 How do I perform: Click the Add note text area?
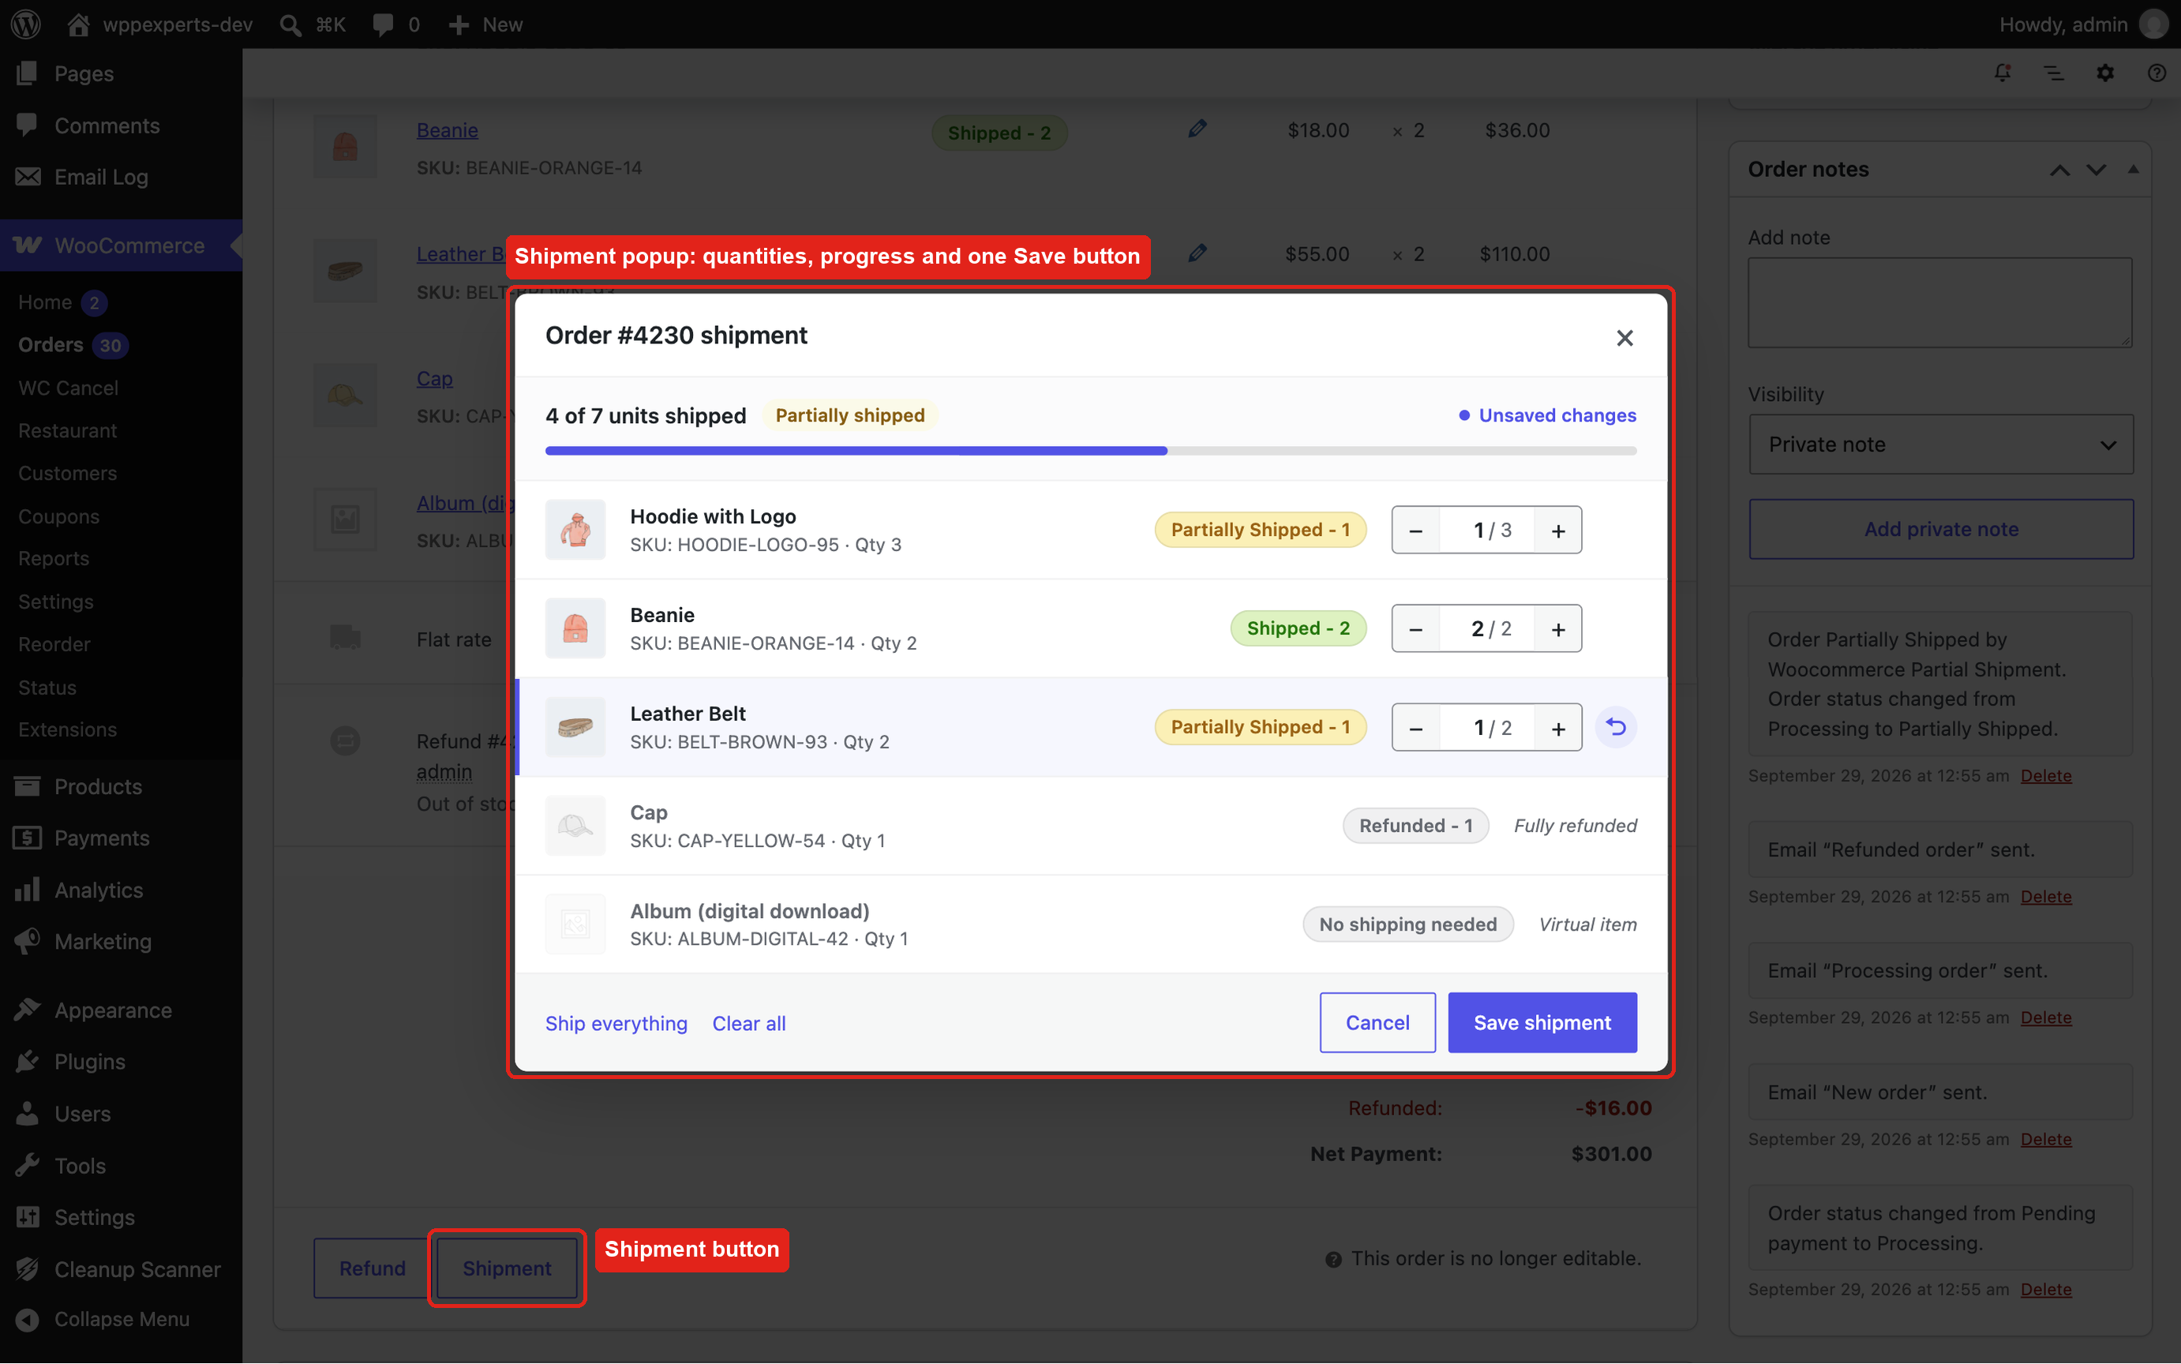[x=1940, y=302]
